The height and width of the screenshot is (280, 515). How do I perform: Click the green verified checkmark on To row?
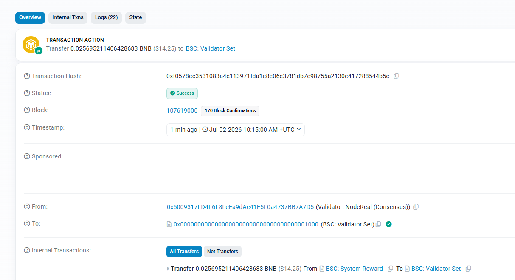click(x=388, y=224)
